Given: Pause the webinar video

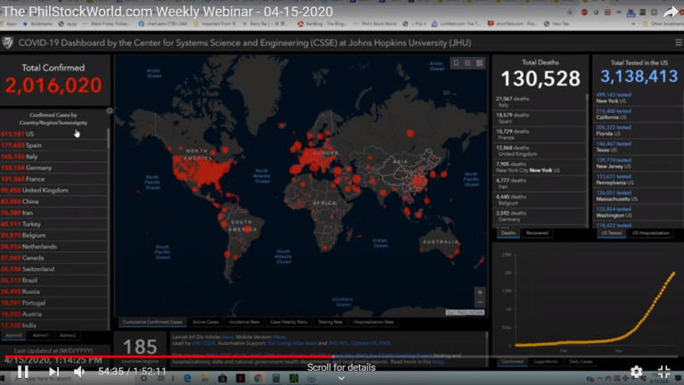Looking at the screenshot, I should coord(22,372).
